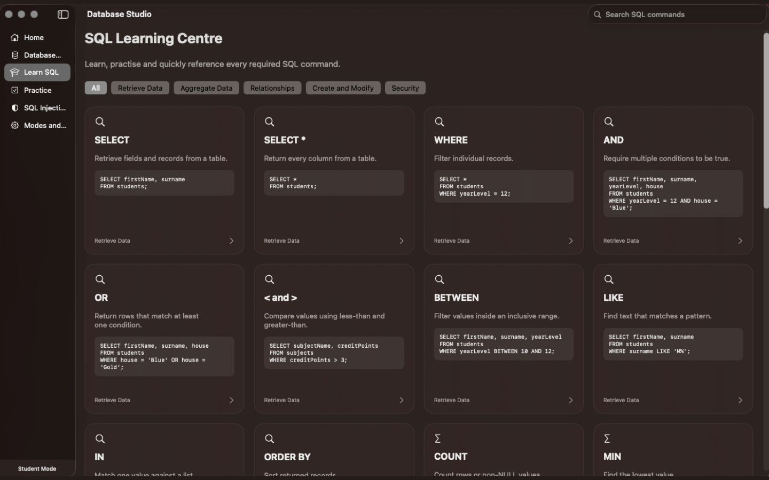
Task: Click the Modes and settings gear icon
Action: [x=15, y=125]
